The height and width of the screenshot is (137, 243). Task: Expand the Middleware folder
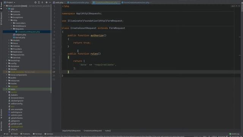(x=11, y=26)
